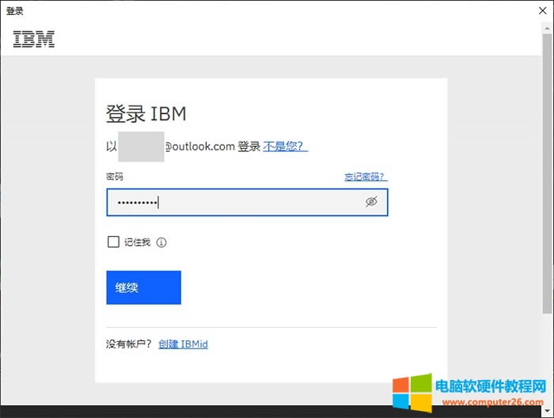Open the 忘记密码? link
Screen dimensions: 554x418
tap(366, 177)
